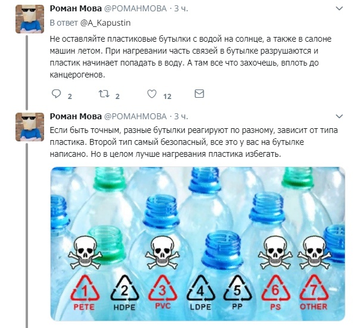Viewport: 358px width, 328px height.
Task: Open Роман Мова avatar on second tweet
Action: 30,127
